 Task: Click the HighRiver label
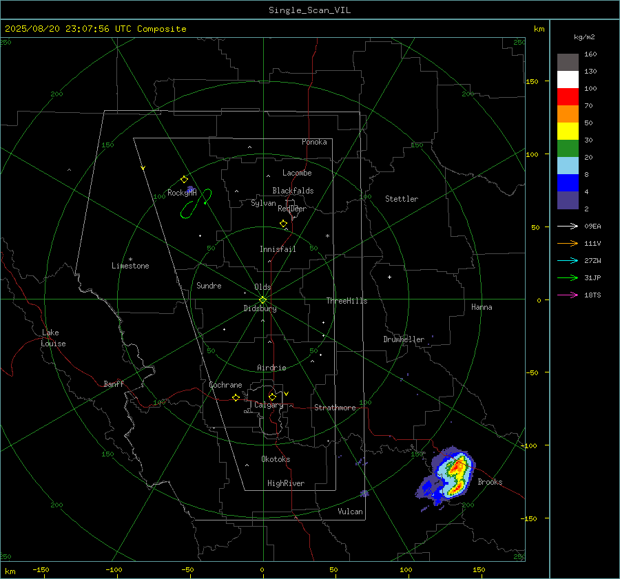[286, 483]
